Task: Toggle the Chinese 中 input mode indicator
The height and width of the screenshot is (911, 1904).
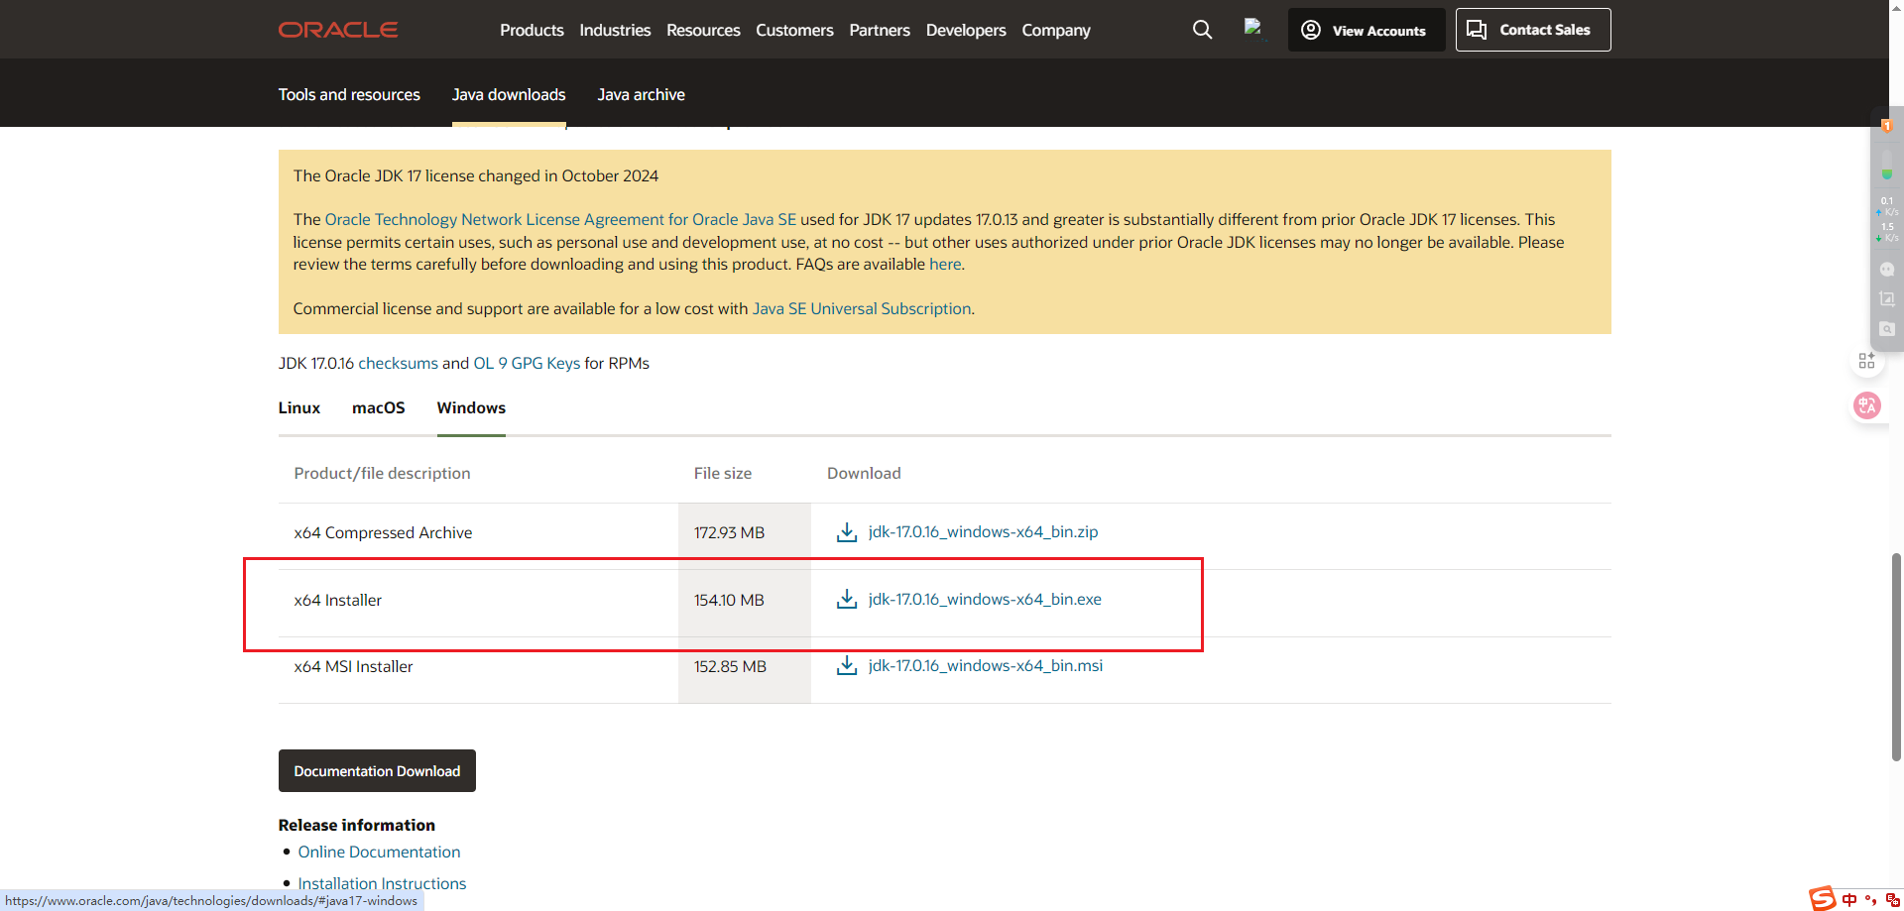Action: [1849, 900]
